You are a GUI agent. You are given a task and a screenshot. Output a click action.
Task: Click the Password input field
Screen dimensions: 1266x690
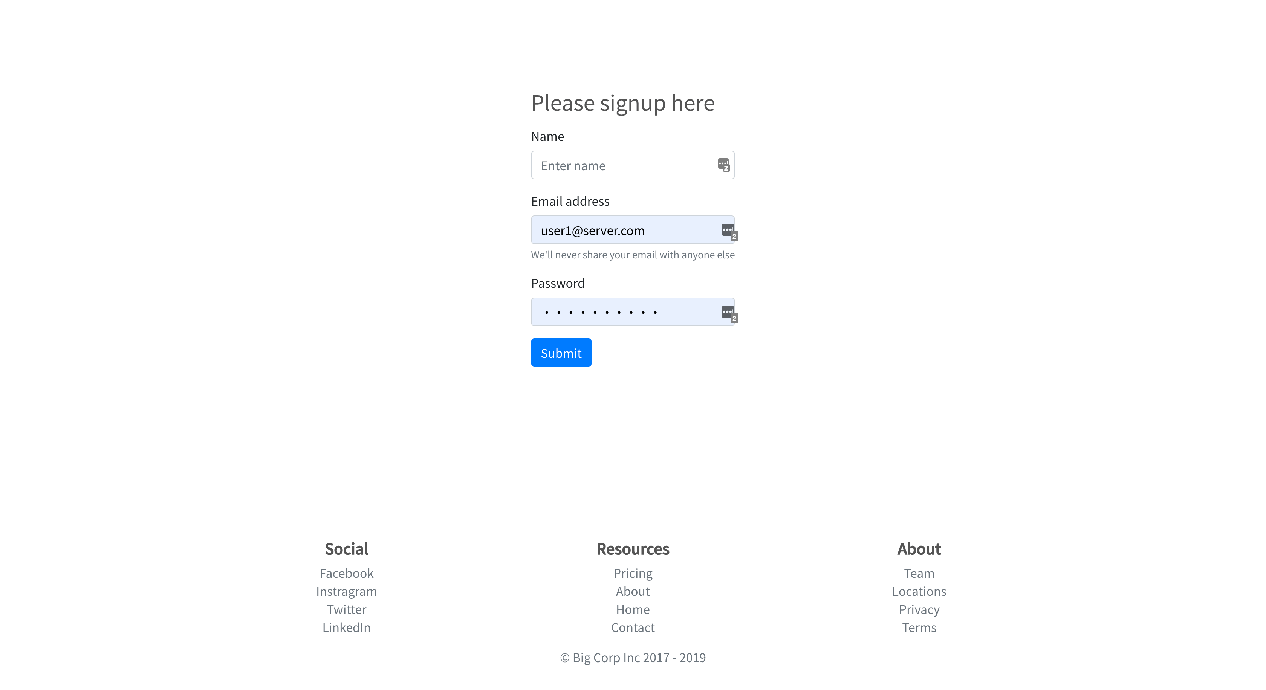coord(632,312)
